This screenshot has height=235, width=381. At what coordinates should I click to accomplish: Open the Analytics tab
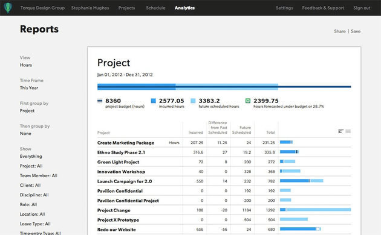point(184,8)
